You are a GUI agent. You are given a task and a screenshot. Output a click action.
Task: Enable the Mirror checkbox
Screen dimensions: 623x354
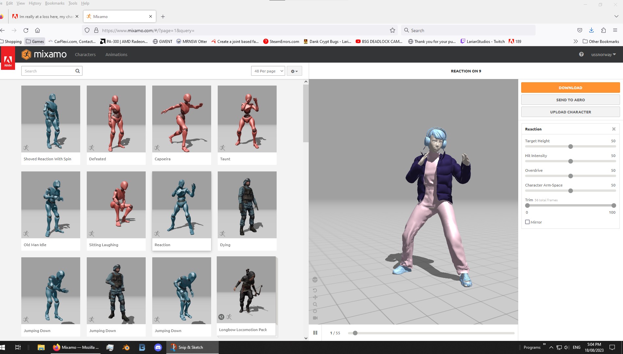click(x=527, y=222)
